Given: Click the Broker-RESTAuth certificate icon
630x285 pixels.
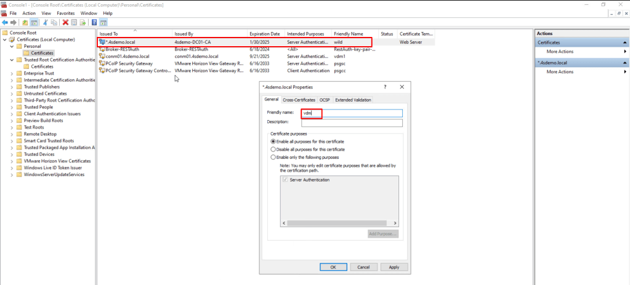Looking at the screenshot, I should click(x=102, y=49).
